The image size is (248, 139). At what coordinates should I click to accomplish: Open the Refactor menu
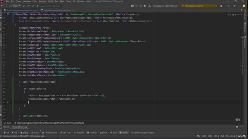tap(43, 1)
